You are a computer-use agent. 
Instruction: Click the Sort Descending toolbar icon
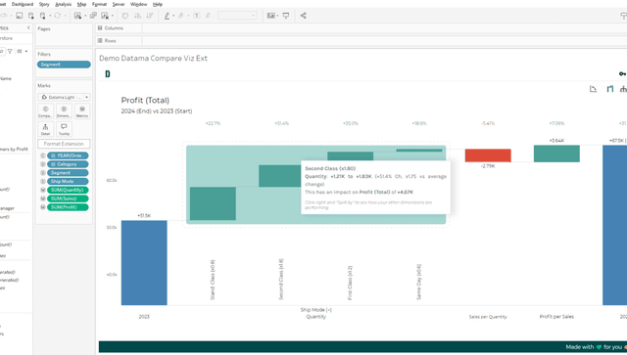pyautogui.click(x=150, y=16)
